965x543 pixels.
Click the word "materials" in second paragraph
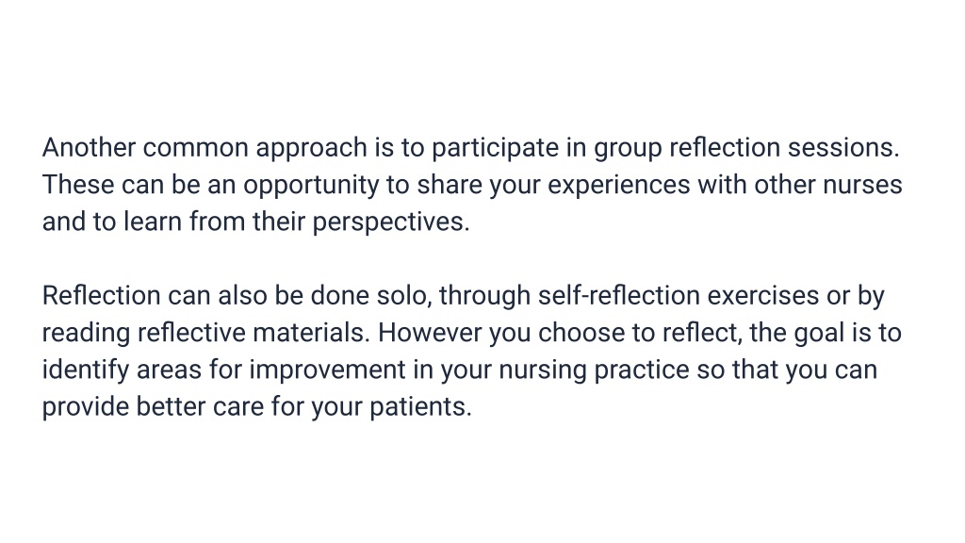click(311, 333)
